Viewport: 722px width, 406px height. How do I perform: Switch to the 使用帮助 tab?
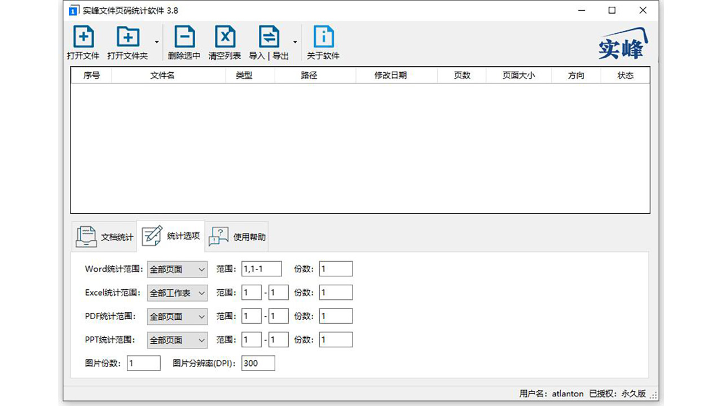[237, 236]
